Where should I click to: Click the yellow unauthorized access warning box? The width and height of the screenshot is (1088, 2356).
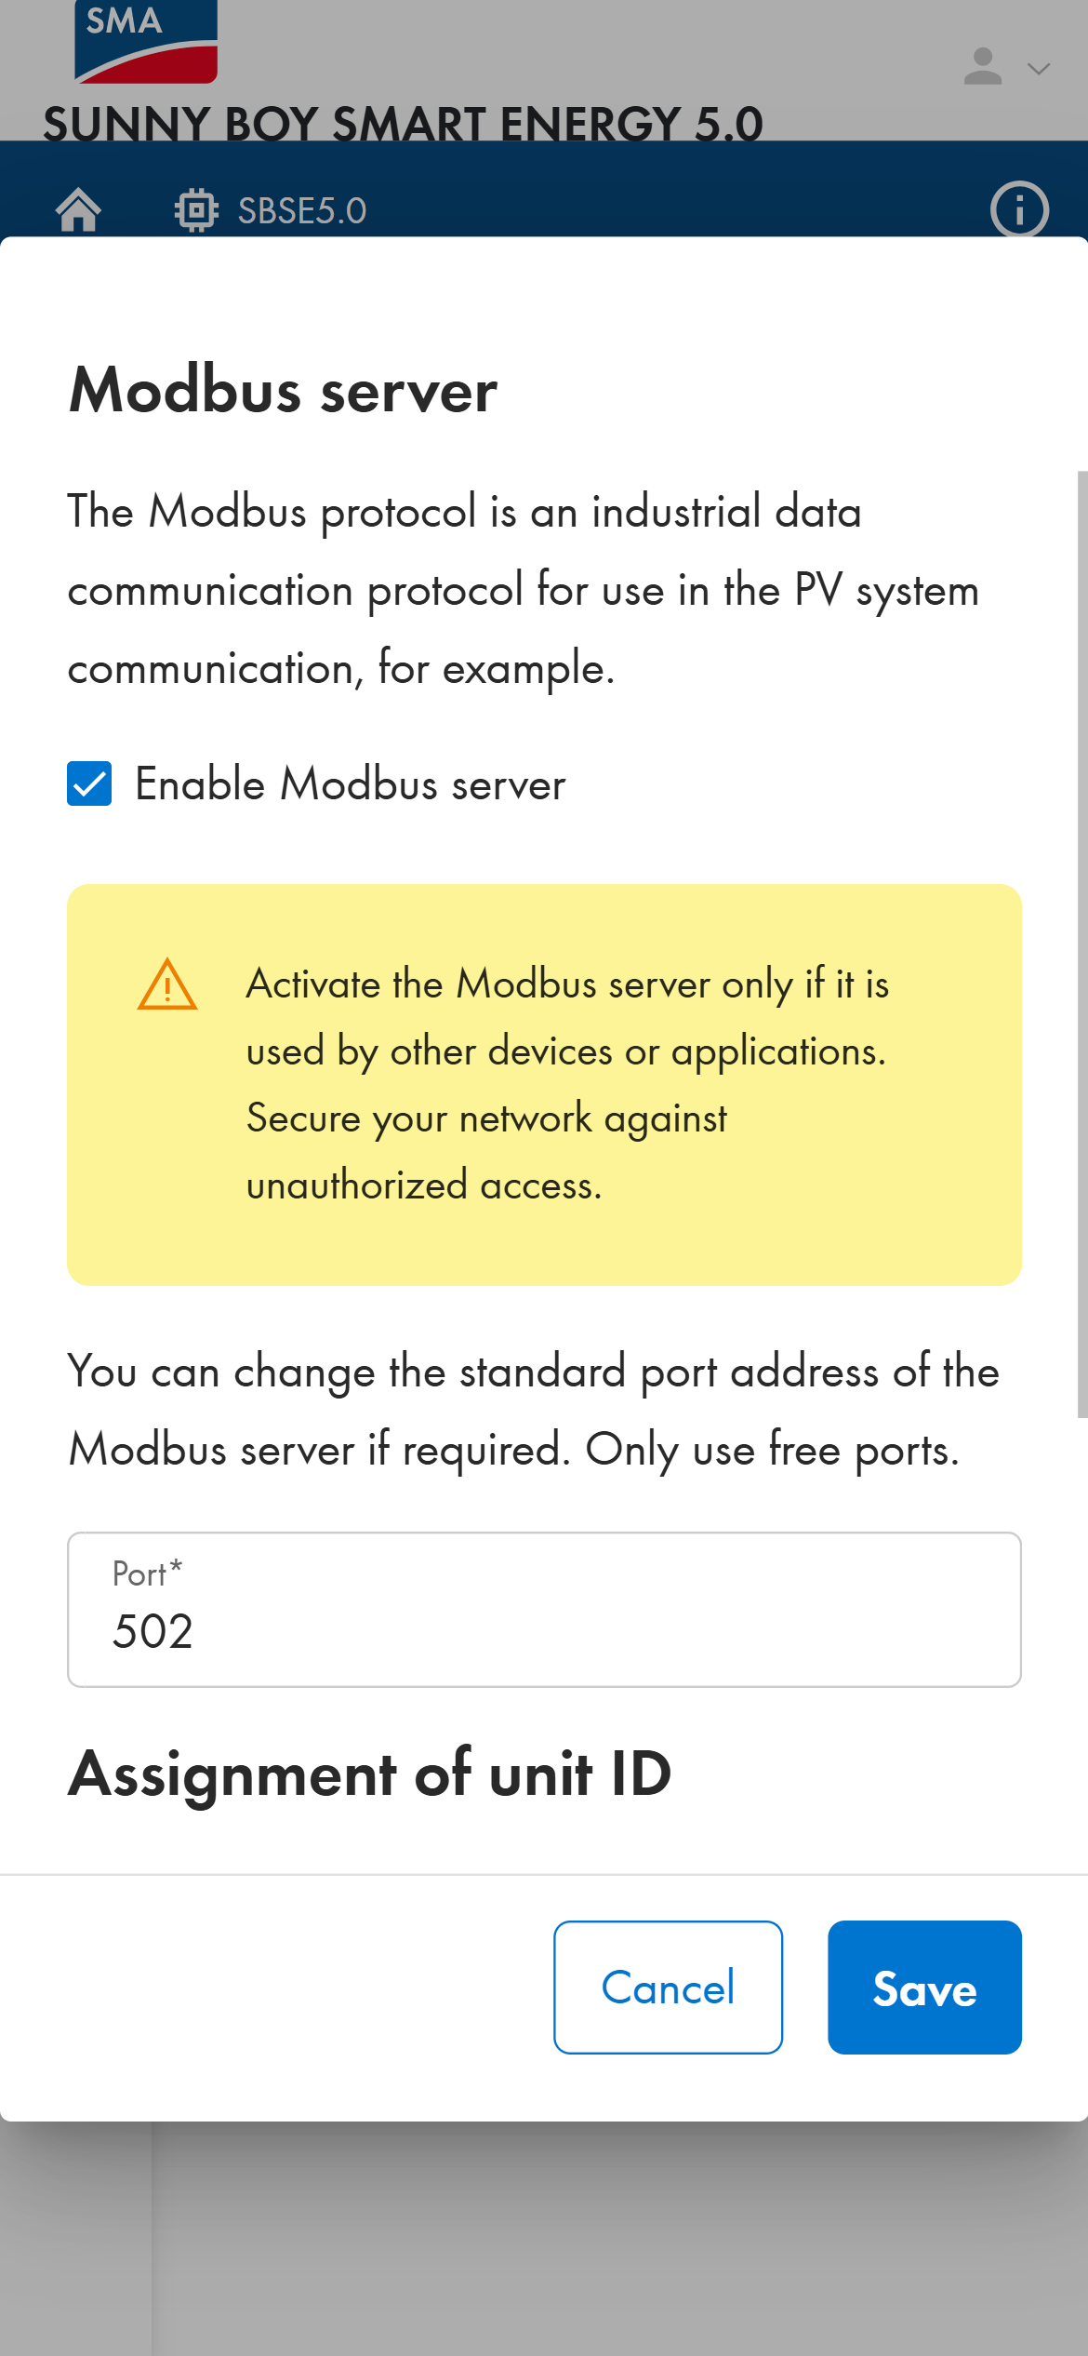click(x=544, y=1085)
